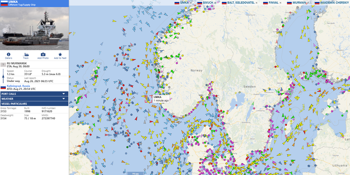The image size is (350, 175).
Task: Switch to the UMKA tab
Action: [x=184, y=3]
